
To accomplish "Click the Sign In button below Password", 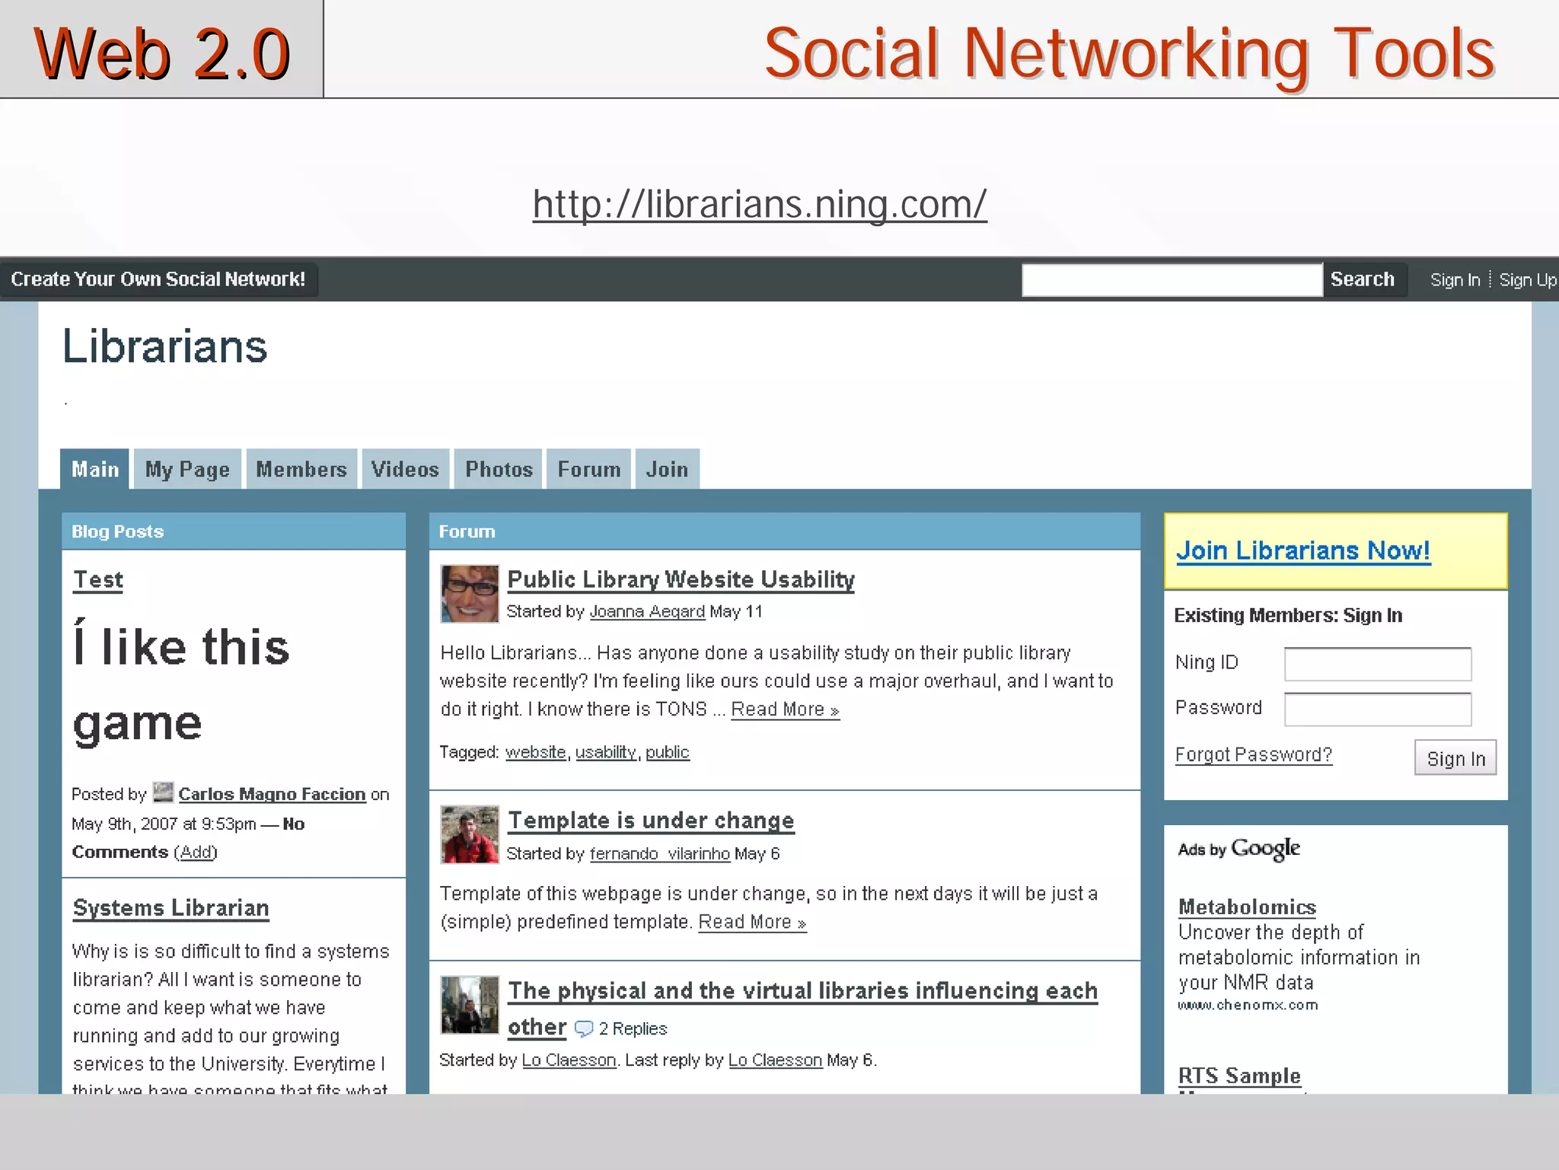I will click(x=1455, y=758).
